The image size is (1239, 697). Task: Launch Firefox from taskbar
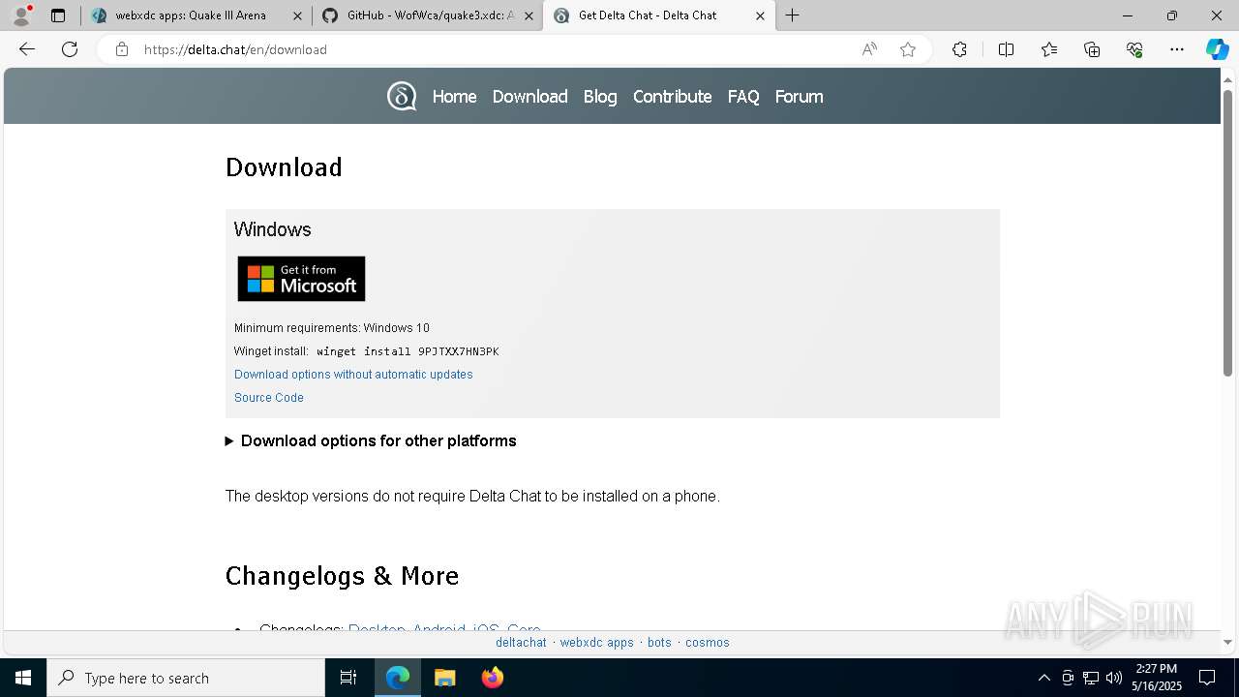pos(493,678)
